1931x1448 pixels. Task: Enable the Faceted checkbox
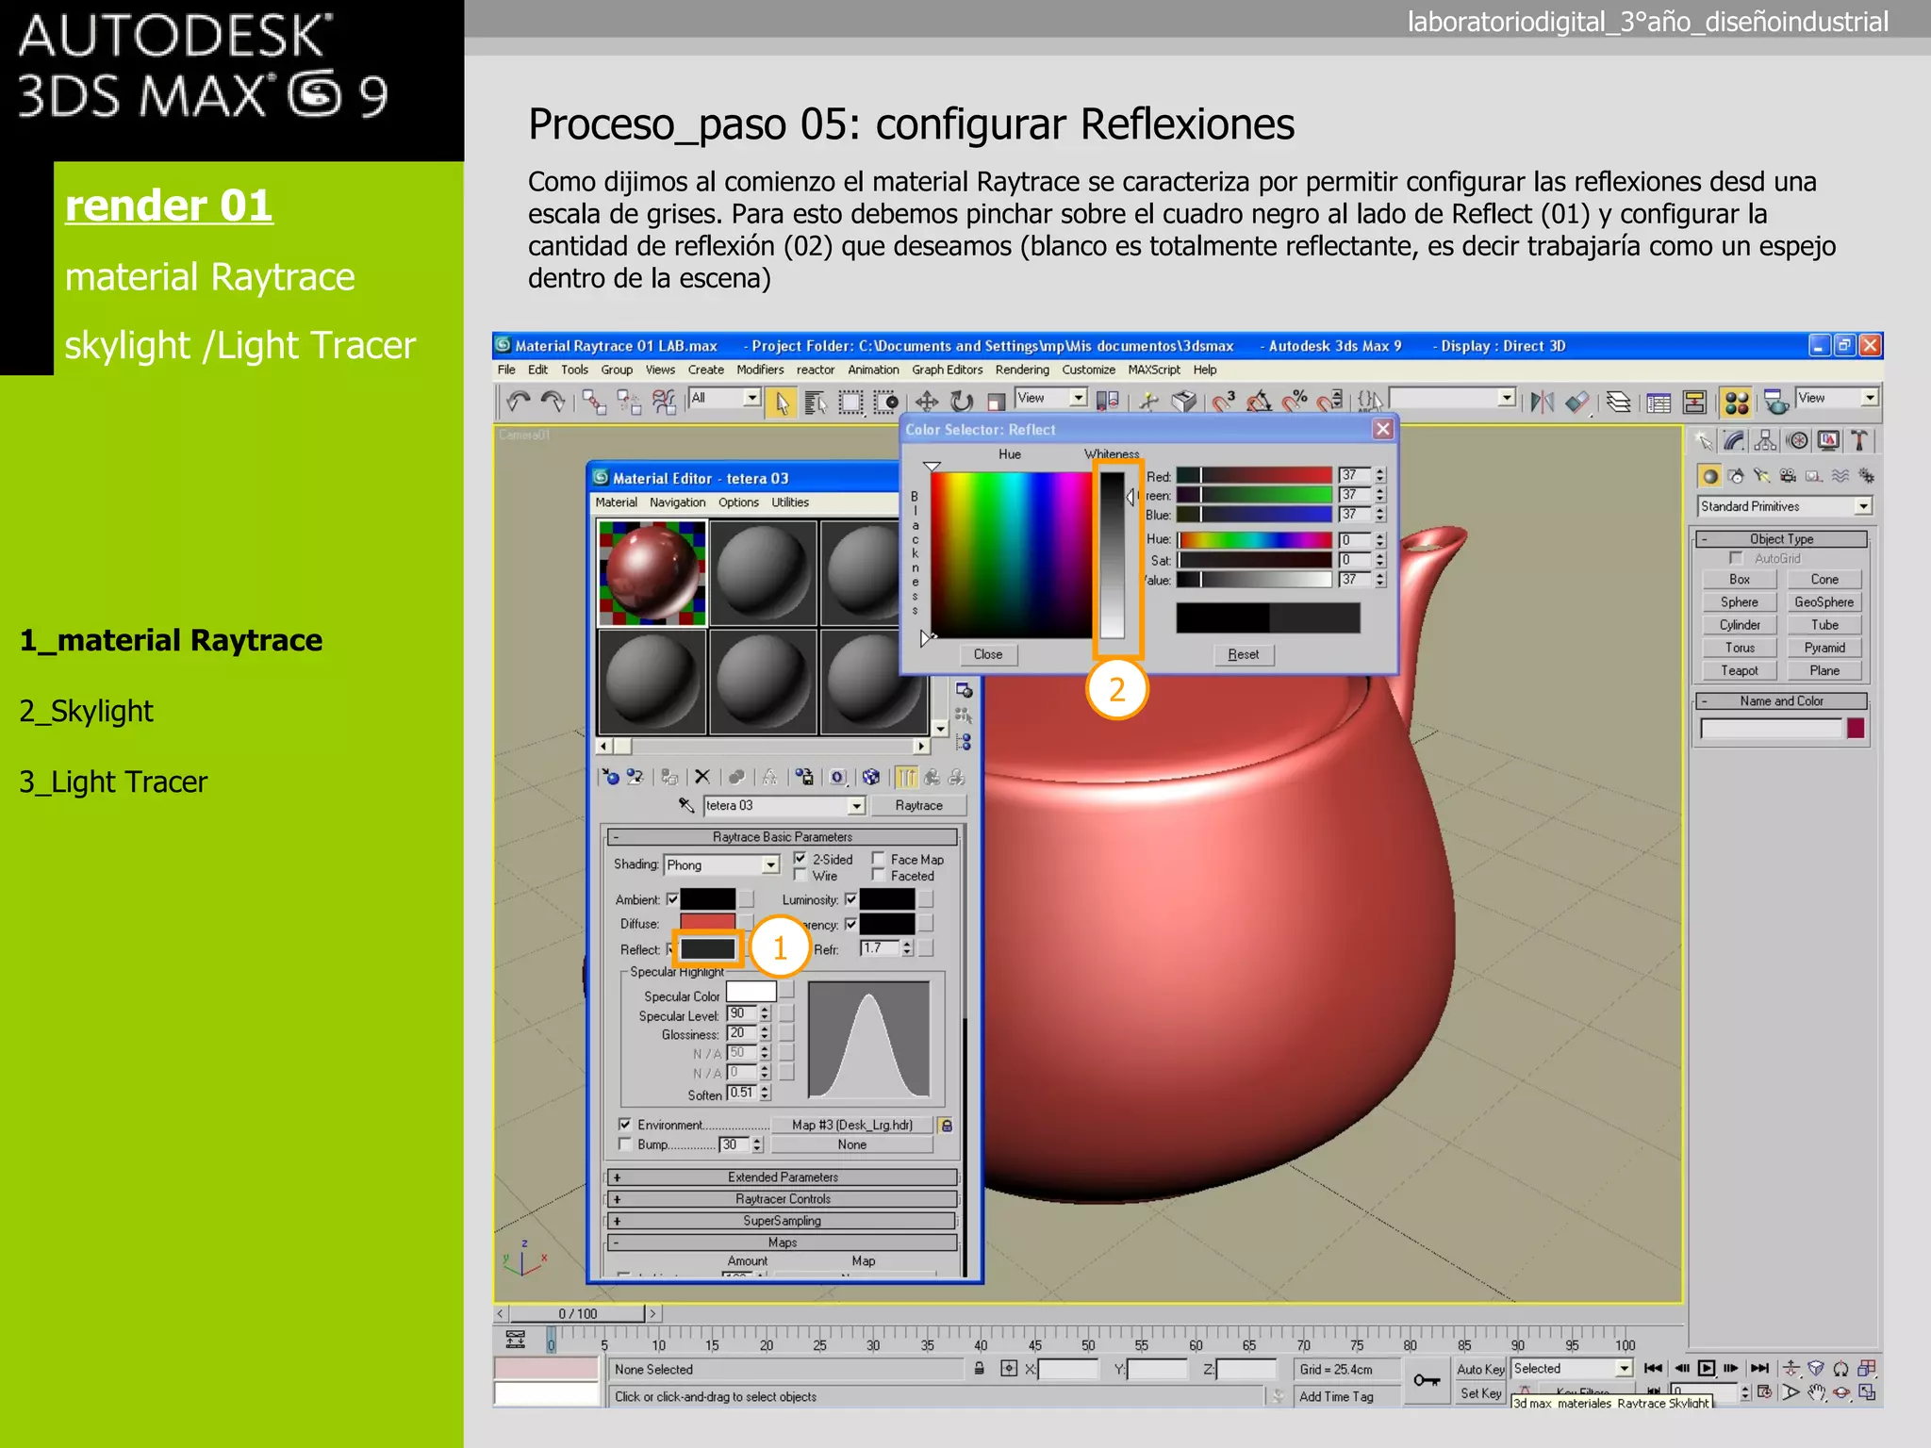878,876
